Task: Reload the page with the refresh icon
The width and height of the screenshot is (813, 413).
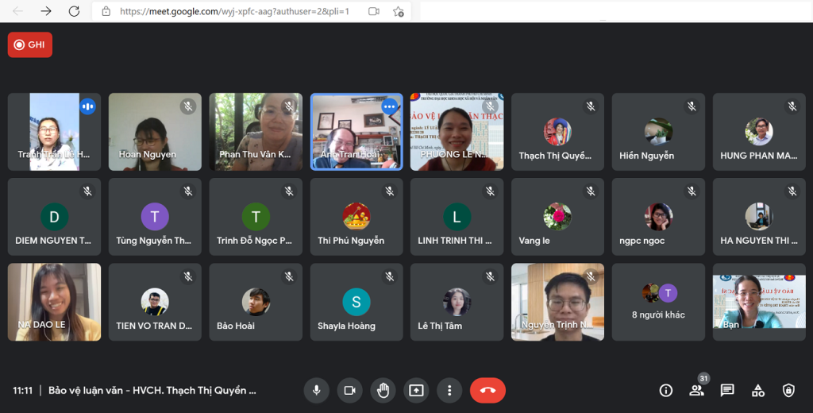Action: pyautogui.click(x=74, y=11)
